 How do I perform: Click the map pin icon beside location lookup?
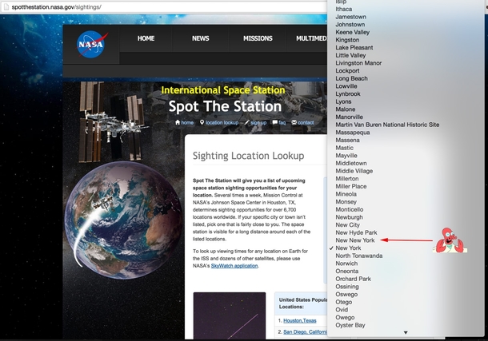pos(202,122)
